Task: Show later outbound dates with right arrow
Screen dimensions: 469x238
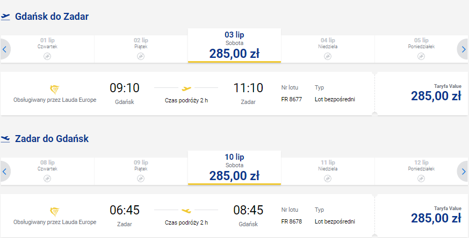Action: click(x=464, y=49)
